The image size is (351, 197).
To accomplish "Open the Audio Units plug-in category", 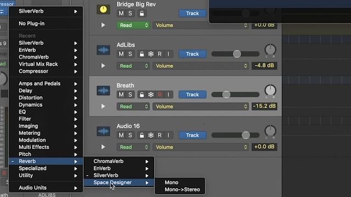I will pos(46,188).
